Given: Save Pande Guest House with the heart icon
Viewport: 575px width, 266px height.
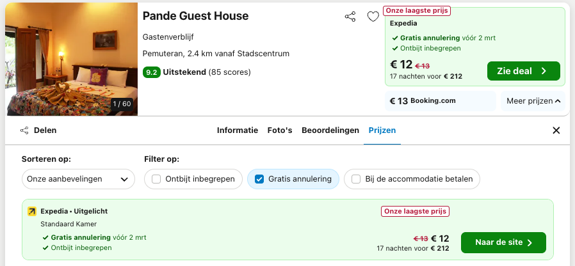Looking at the screenshot, I should tap(373, 17).
